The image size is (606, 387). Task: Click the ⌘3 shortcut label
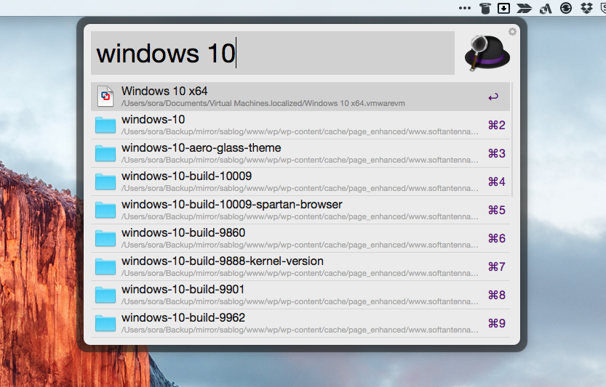pos(497,153)
